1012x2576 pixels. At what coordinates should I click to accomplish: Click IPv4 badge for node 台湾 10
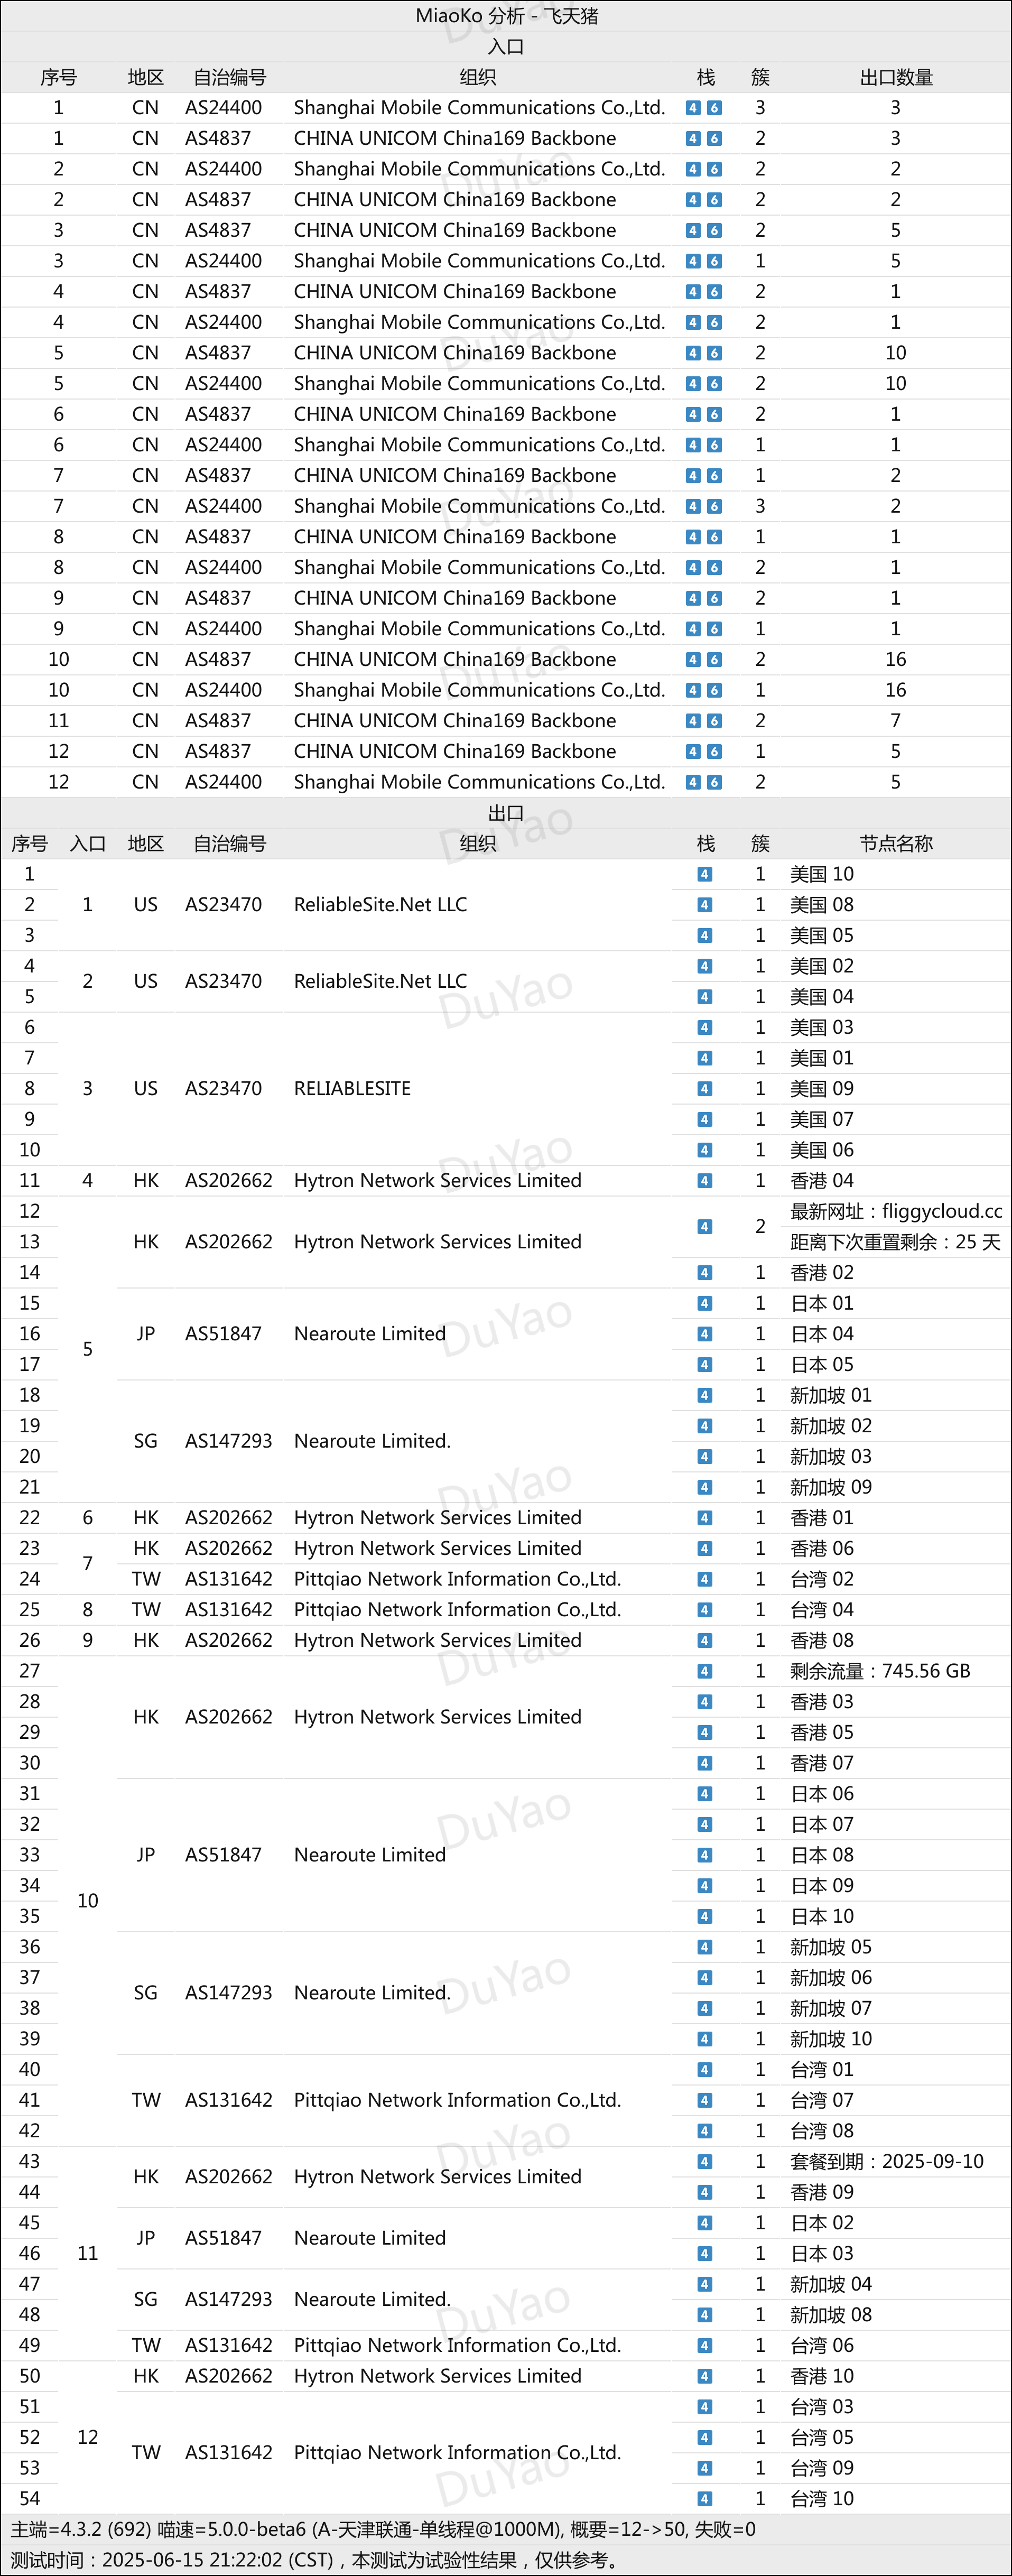(705, 2499)
